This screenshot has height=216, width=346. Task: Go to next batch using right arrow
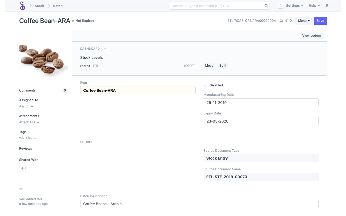291,21
